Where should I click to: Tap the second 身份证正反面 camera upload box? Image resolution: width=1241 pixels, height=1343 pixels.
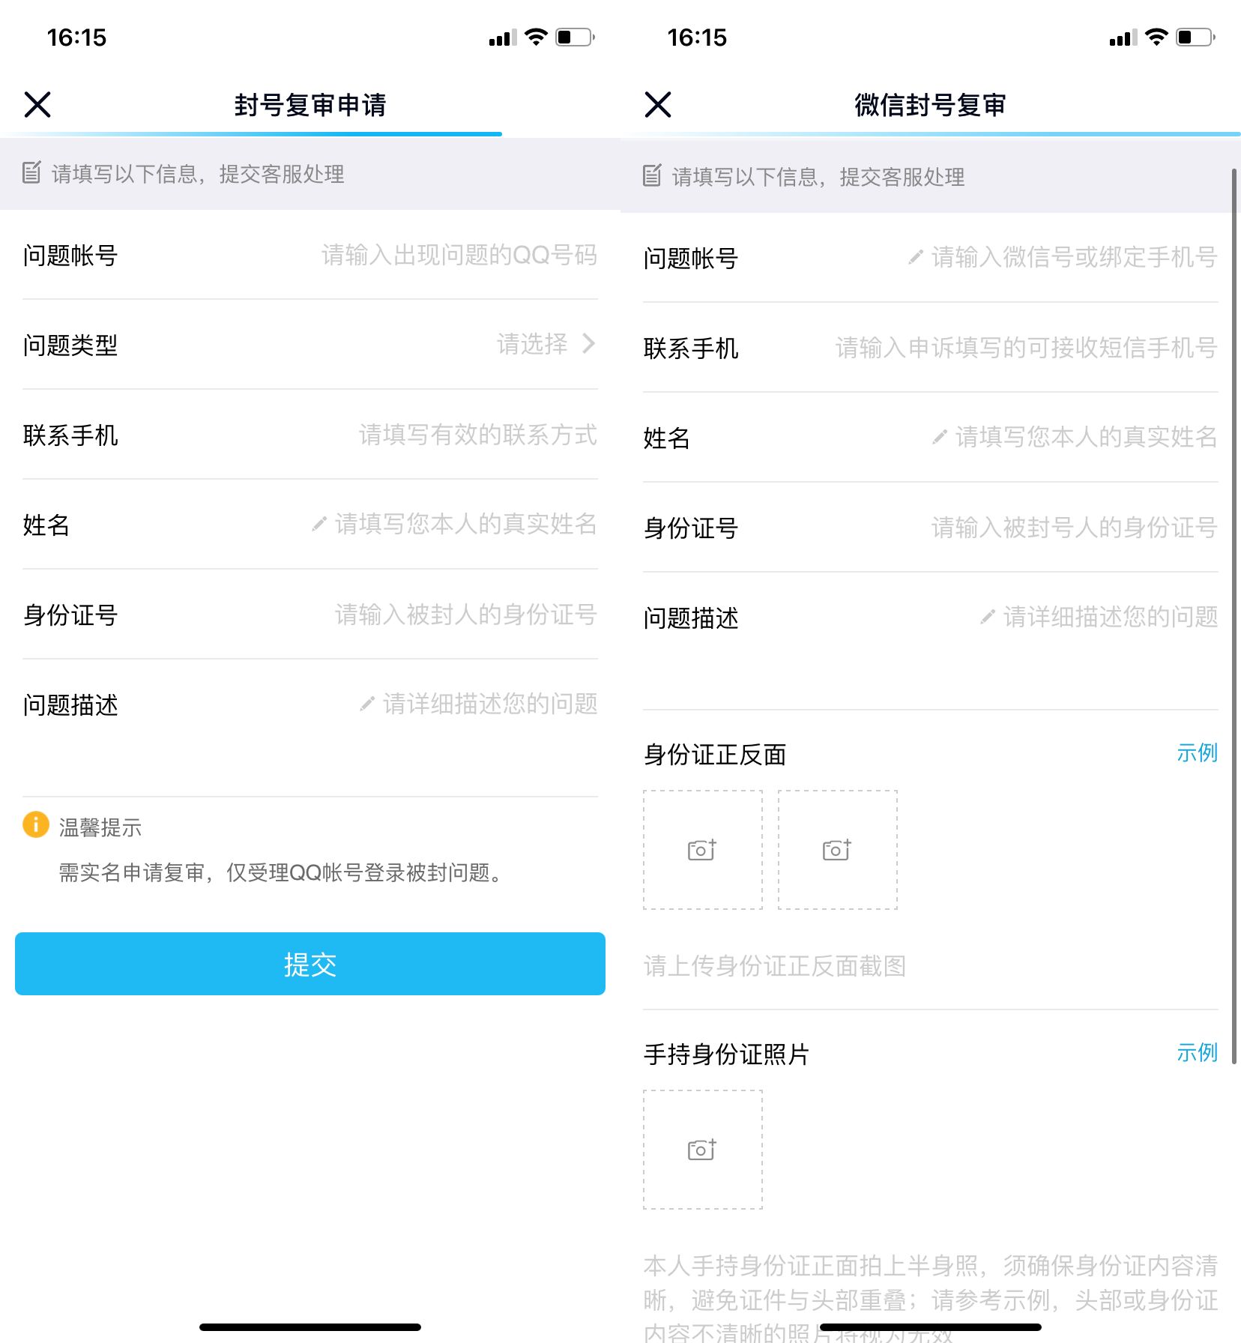point(837,850)
